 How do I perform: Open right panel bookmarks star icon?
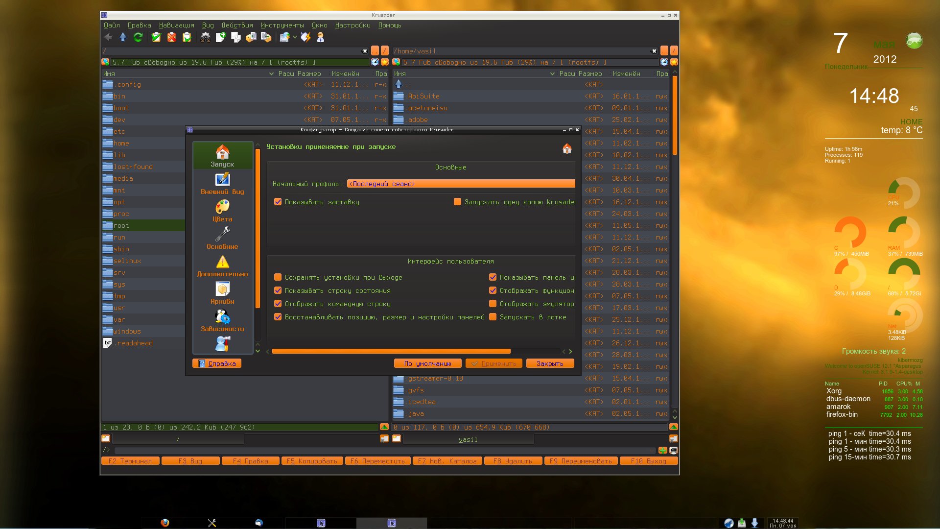coord(674,62)
